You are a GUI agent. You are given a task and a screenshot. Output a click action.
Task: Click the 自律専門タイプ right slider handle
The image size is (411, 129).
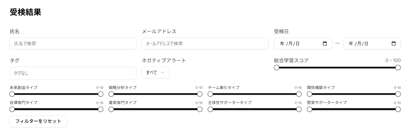pos(101,109)
